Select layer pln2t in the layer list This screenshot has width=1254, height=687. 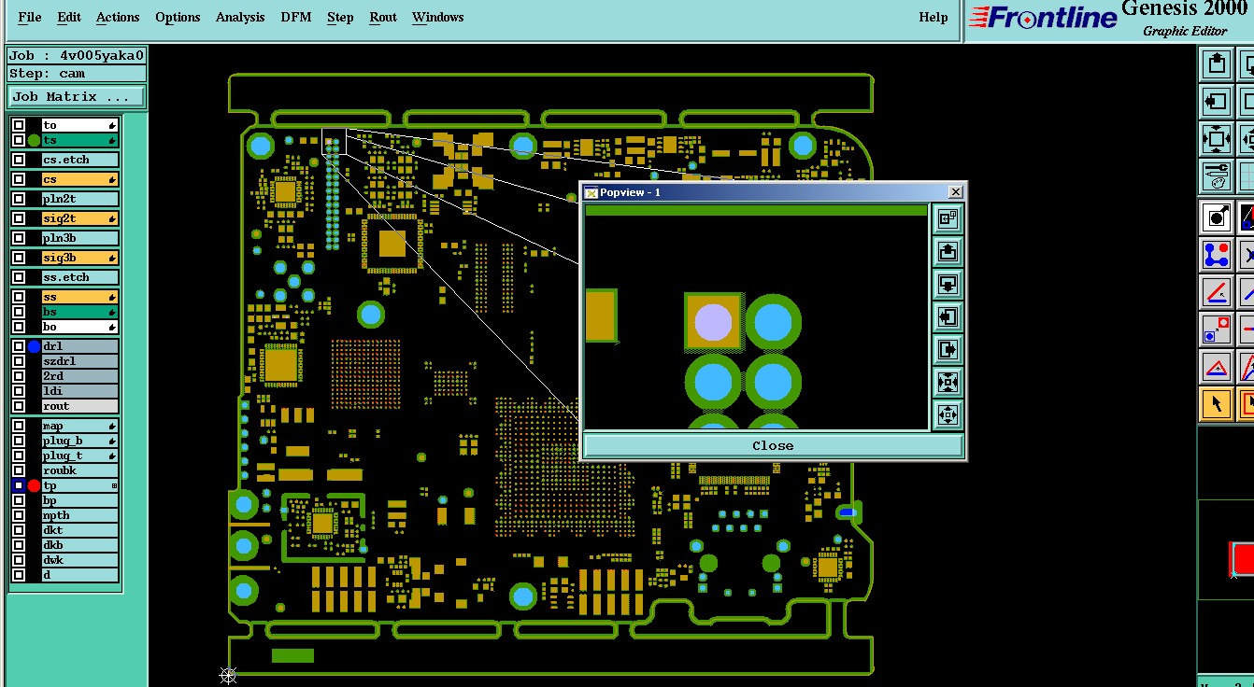pyautogui.click(x=79, y=199)
